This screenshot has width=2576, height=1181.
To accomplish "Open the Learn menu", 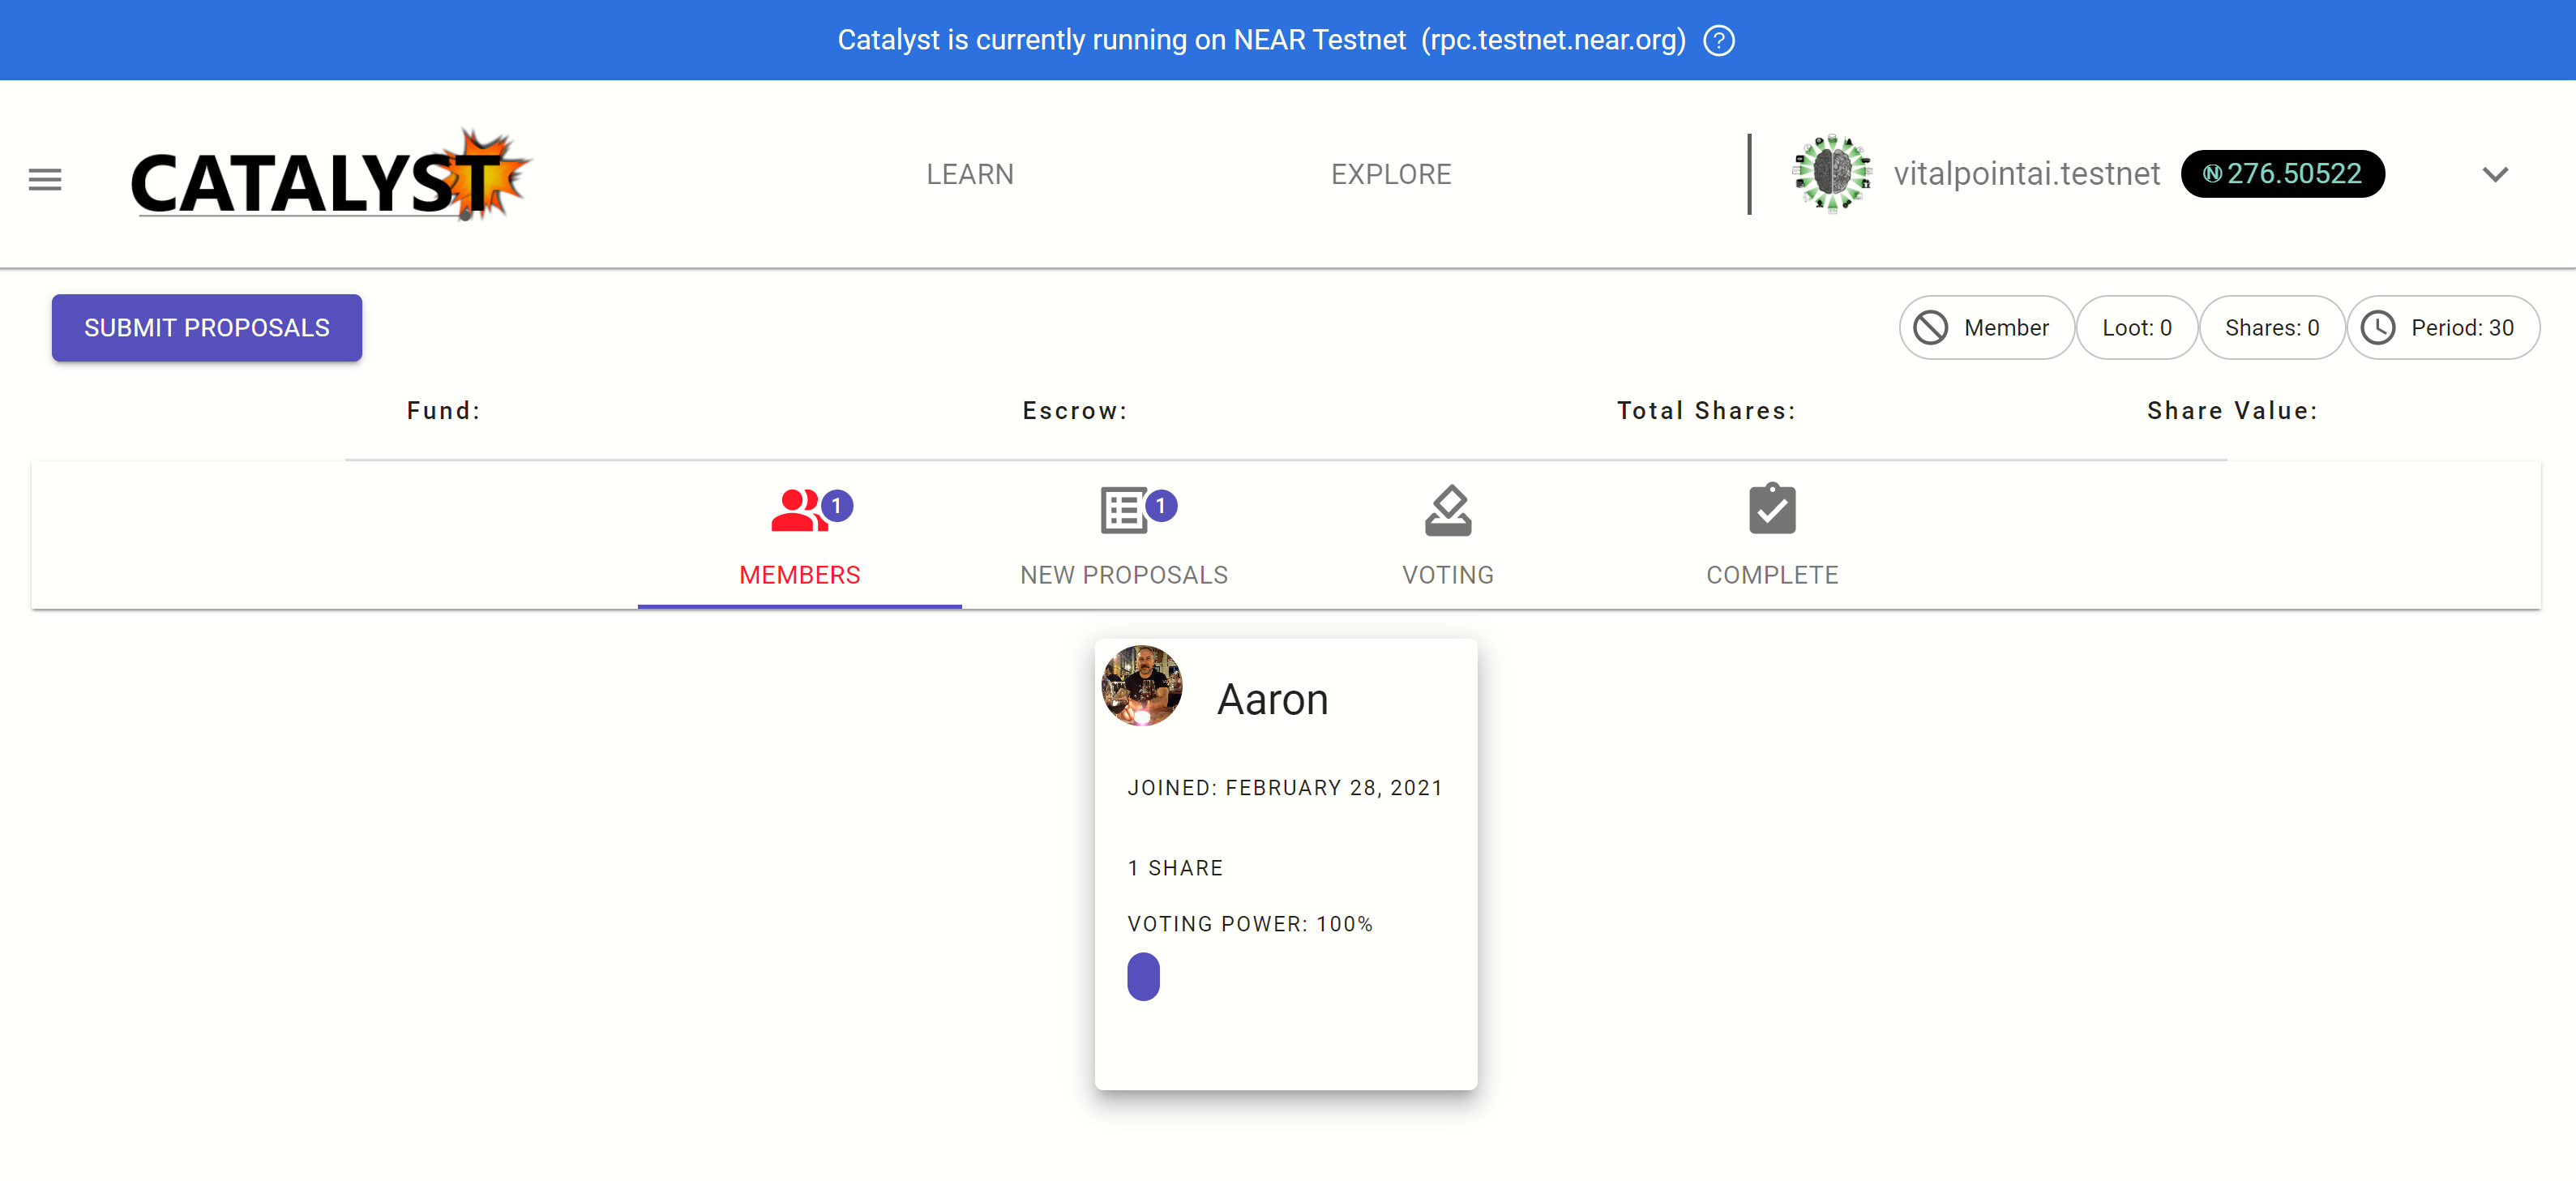I will (x=969, y=175).
